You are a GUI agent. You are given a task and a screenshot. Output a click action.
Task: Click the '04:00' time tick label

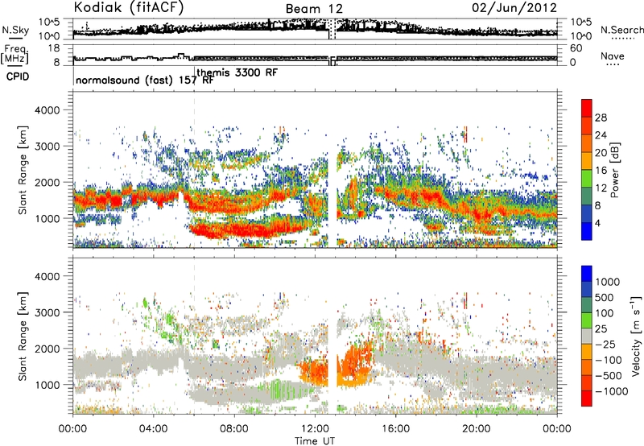[153, 429]
